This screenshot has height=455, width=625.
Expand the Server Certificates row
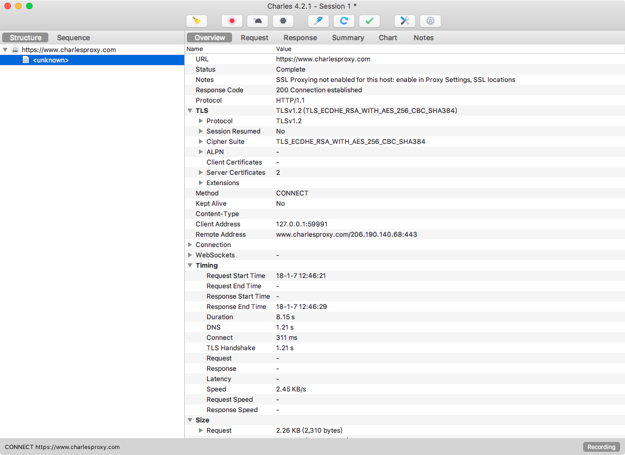201,173
